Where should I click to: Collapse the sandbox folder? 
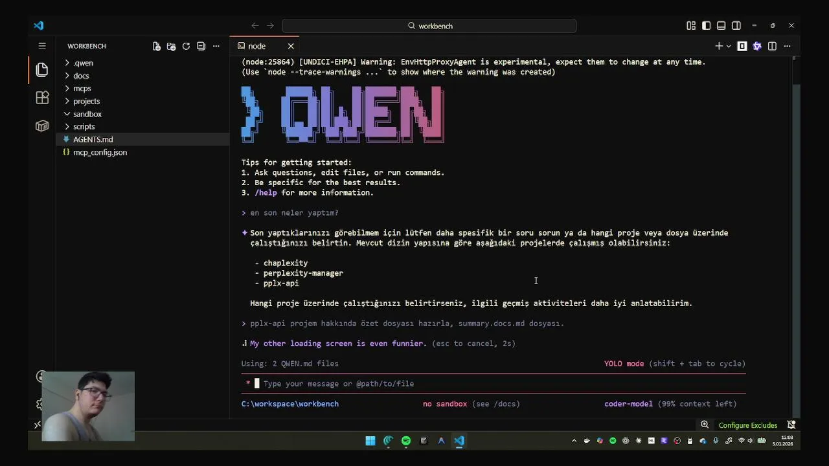point(87,114)
